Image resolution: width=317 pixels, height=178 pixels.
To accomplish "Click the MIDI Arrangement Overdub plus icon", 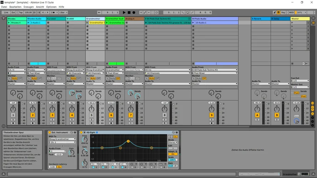I will pyautogui.click(x=141, y=12).
